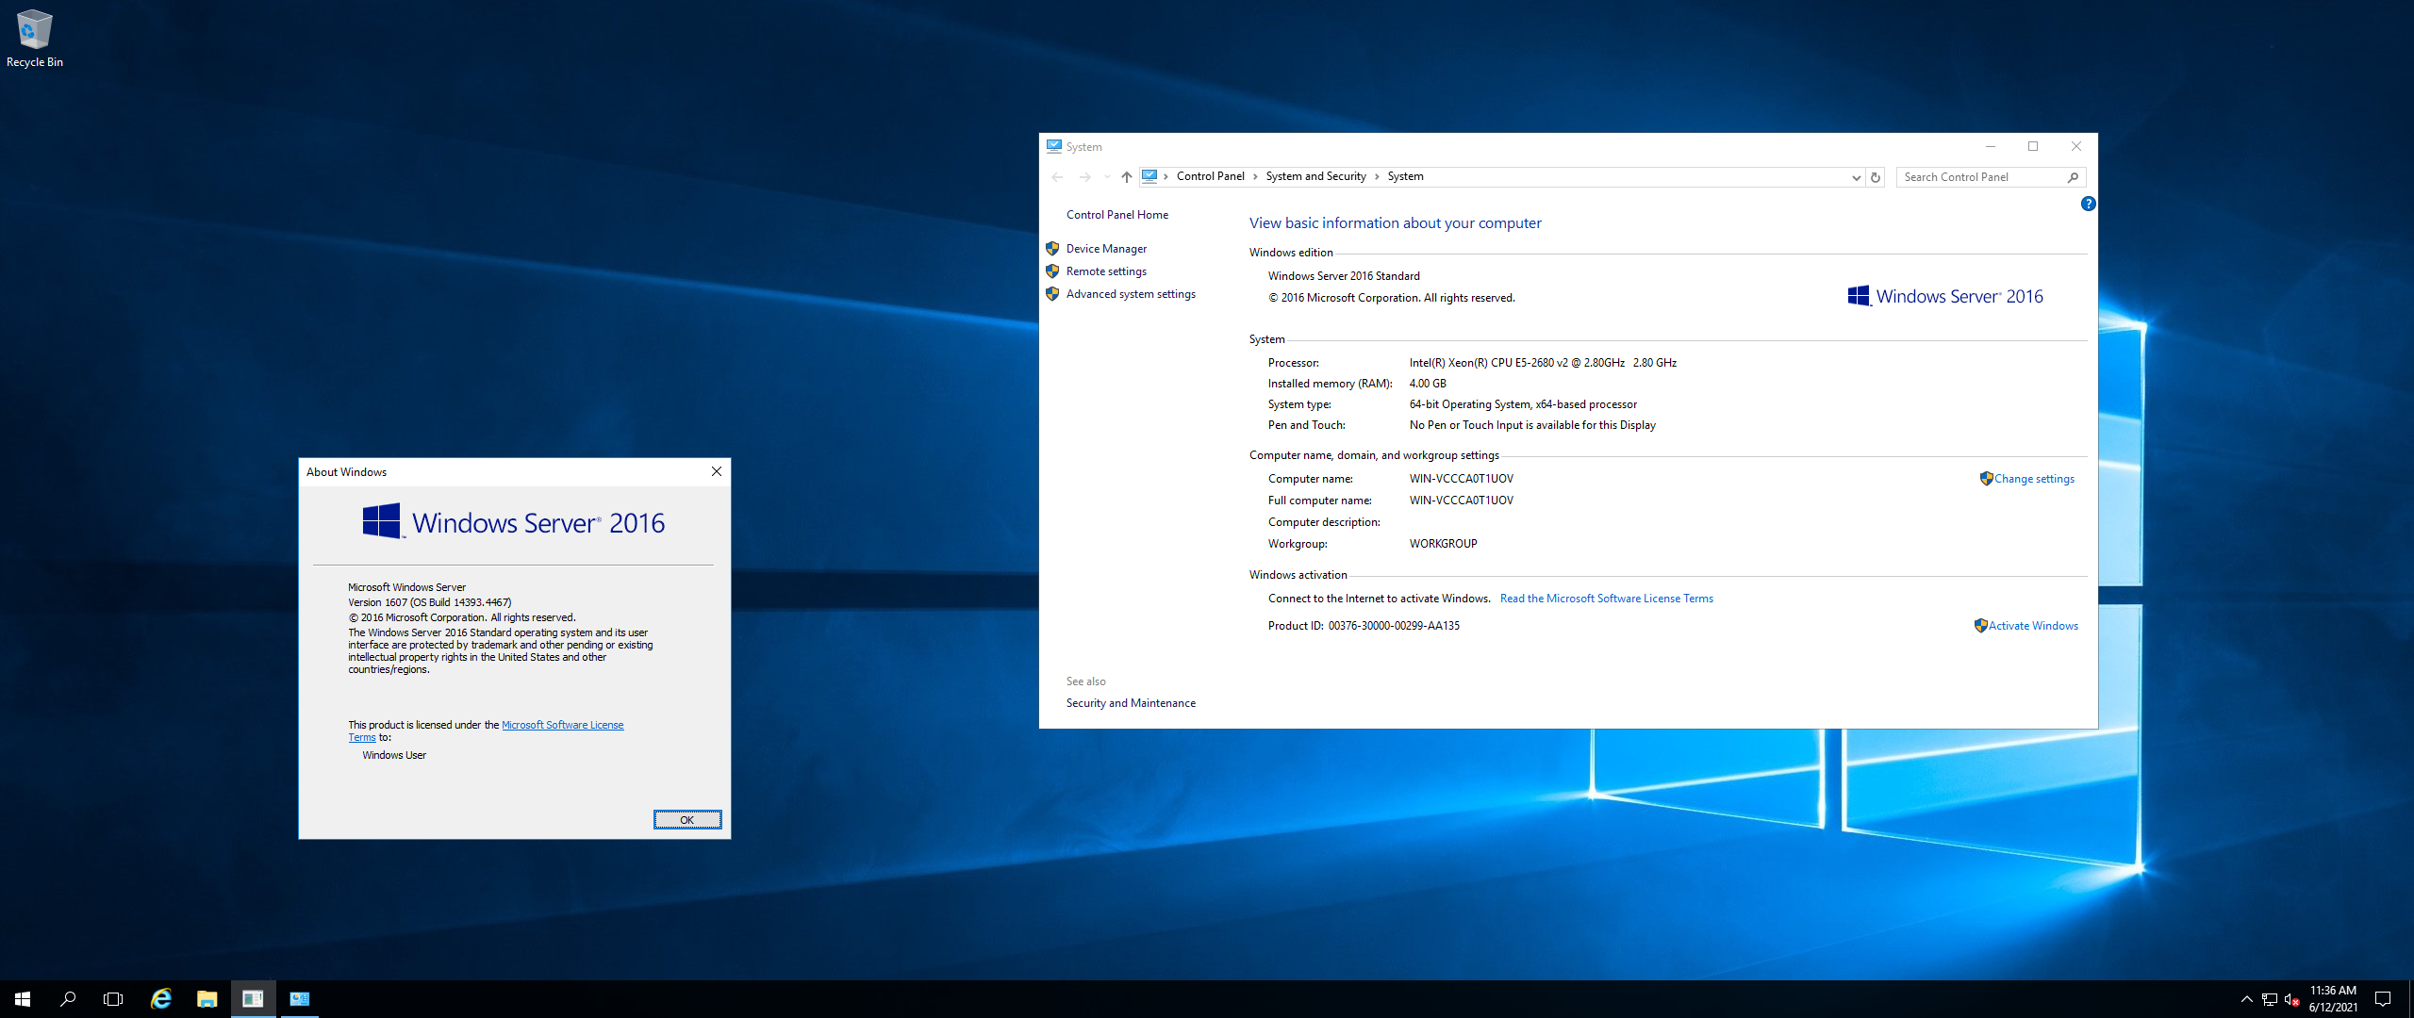Click the Forward arrow in System window

(1084, 177)
